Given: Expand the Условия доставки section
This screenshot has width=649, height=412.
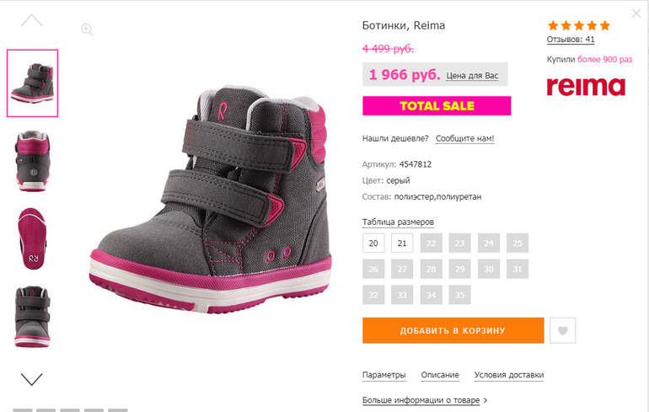Looking at the screenshot, I should coord(509,375).
